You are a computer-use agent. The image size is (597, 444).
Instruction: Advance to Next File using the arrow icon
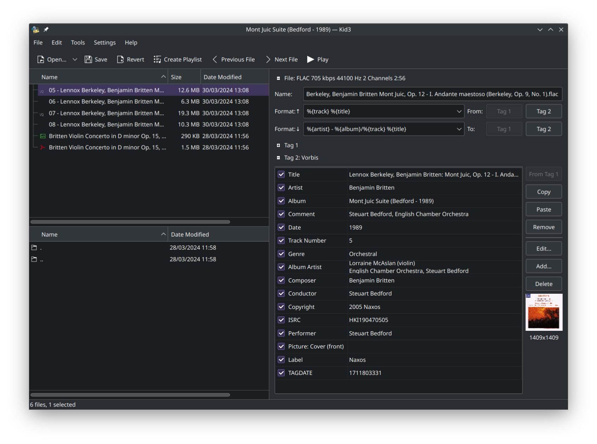(268, 59)
